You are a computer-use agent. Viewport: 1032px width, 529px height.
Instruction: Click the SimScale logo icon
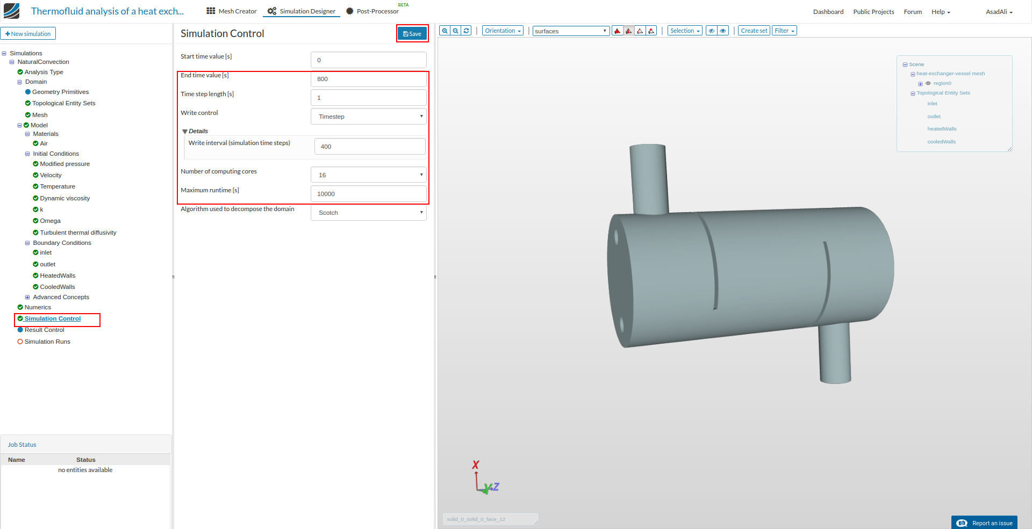click(11, 11)
